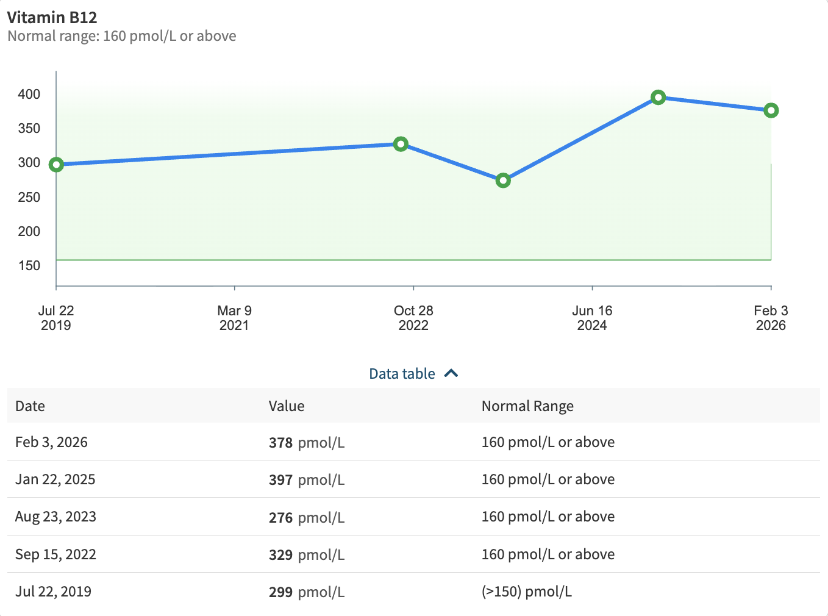Click the 200 y-axis label
This screenshot has height=616, width=828.
pyautogui.click(x=29, y=231)
